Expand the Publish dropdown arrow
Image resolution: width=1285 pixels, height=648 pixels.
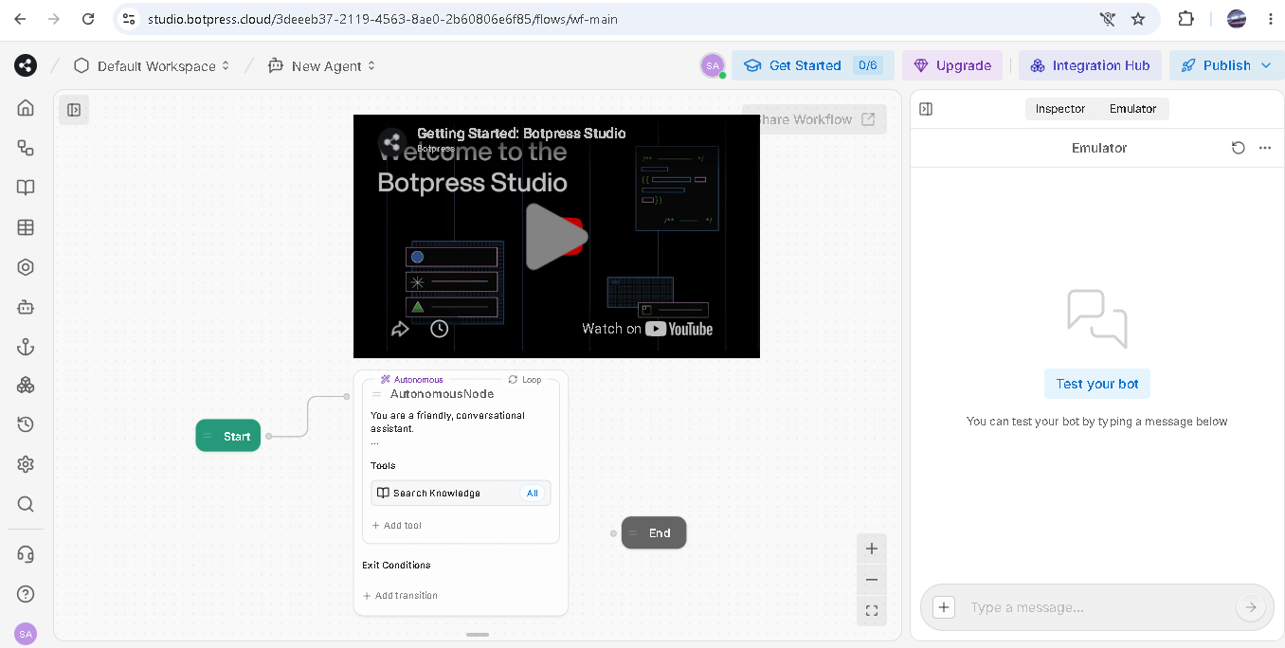1266,65
